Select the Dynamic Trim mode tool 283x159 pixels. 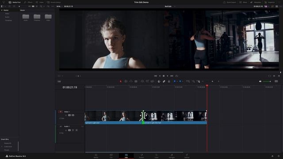(131, 81)
